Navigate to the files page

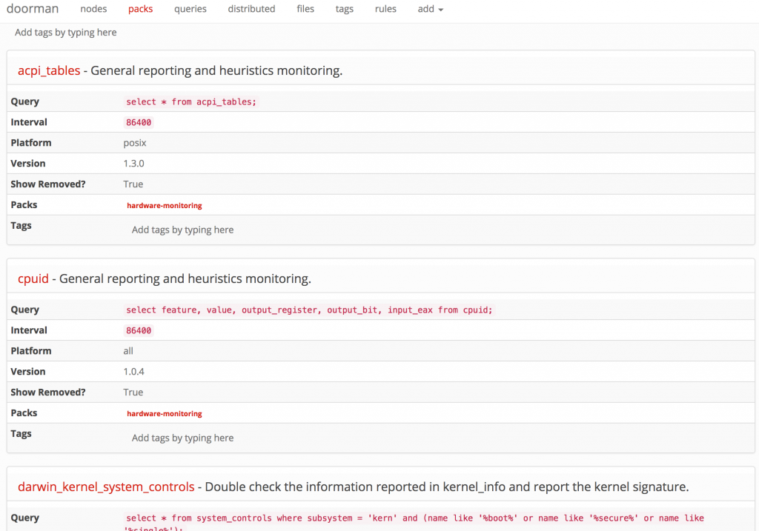(305, 9)
